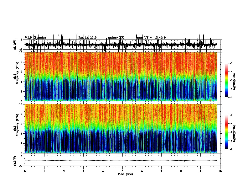This screenshot has height=192, width=248.
Task: Click time axis tick label "5"
Action: [x=122, y=171]
